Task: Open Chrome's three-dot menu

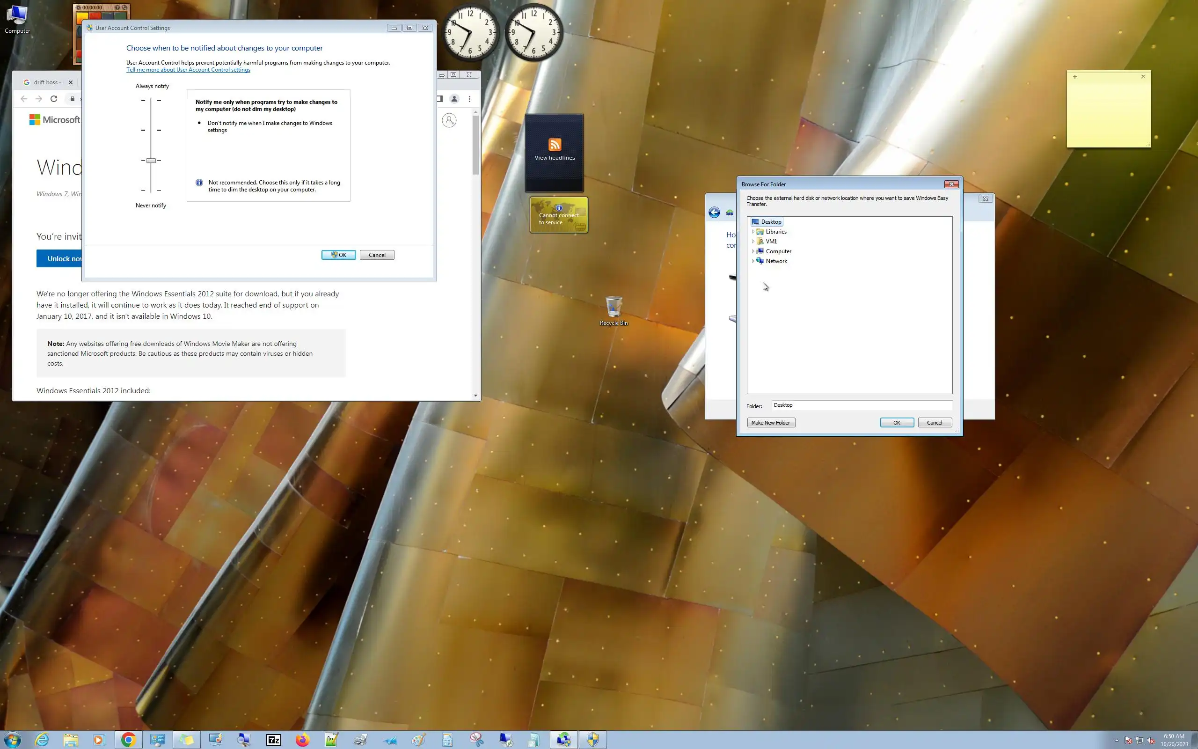Action: [x=469, y=99]
